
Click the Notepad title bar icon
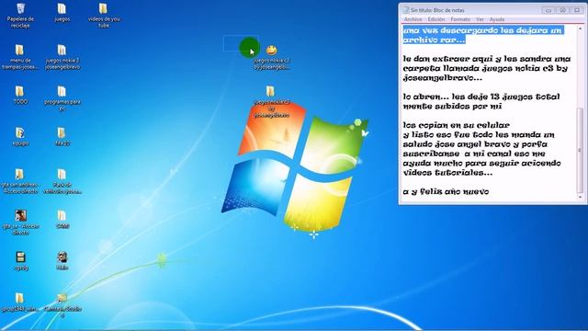406,10
